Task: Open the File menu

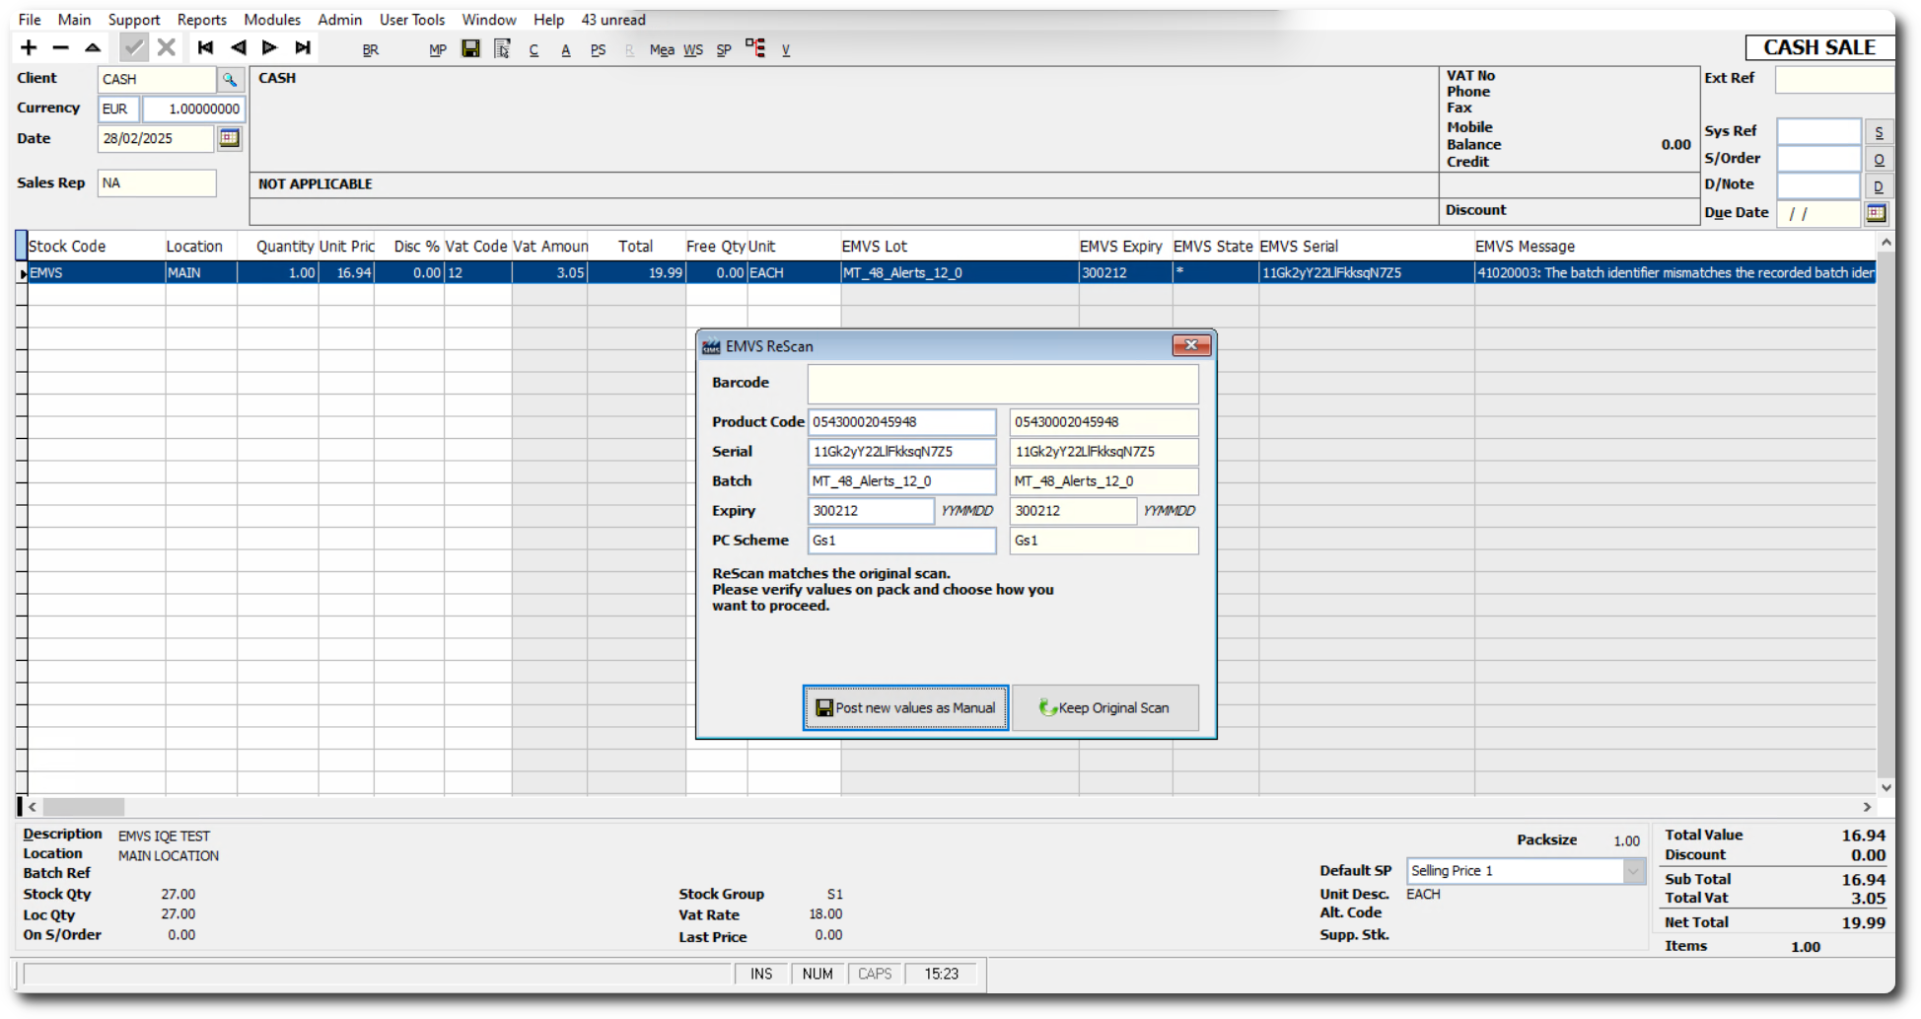Action: (x=30, y=20)
